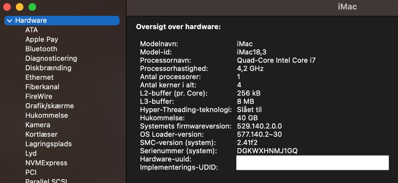Open the NVMExpress entry
Screen dimensions: 398x183
point(46,163)
